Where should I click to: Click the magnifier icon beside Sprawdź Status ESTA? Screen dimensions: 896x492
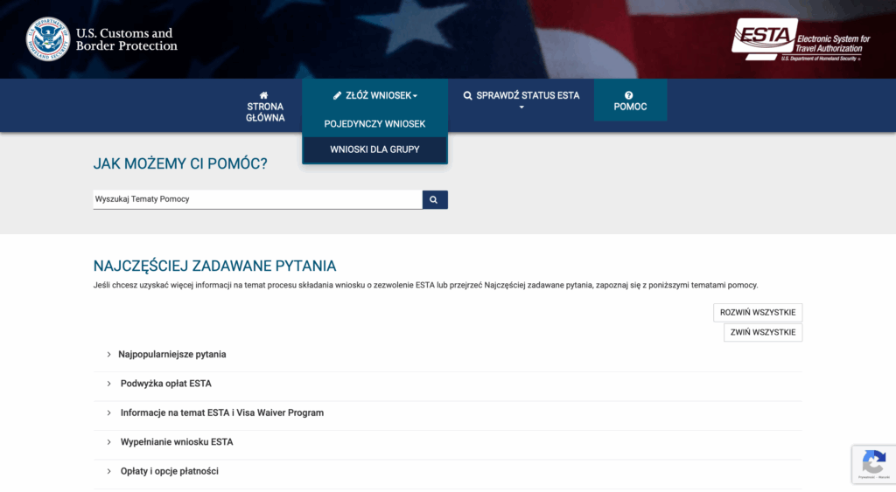coord(468,95)
